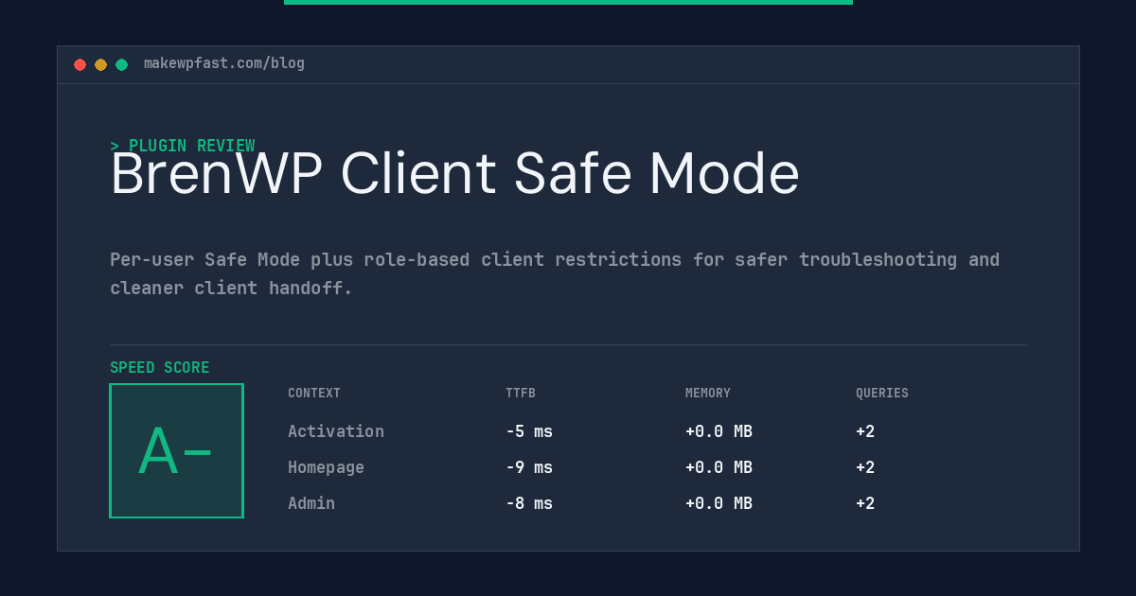The image size is (1136, 596).
Task: Click the QUERIES column header
Action: pos(882,394)
